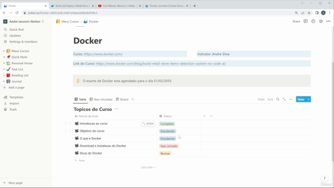
Task: Select the Objetivo do curso row
Action: [92, 131]
